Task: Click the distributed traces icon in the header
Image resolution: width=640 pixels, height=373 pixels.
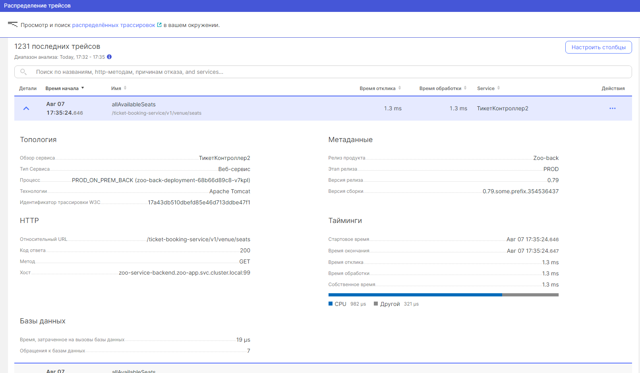Action: click(12, 25)
